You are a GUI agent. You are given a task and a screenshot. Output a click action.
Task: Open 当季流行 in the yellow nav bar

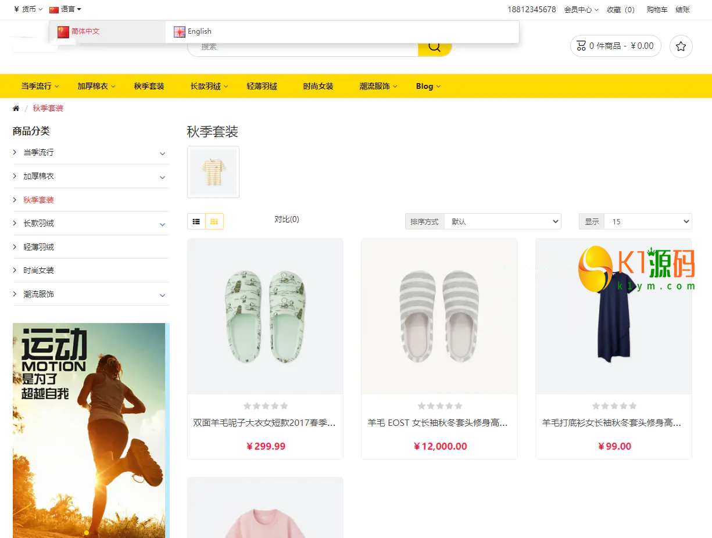(x=40, y=87)
